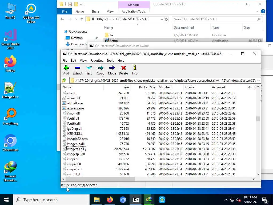Open Downloads in Explorer sidebar
The image size is (273, 205).
pos(79,44)
